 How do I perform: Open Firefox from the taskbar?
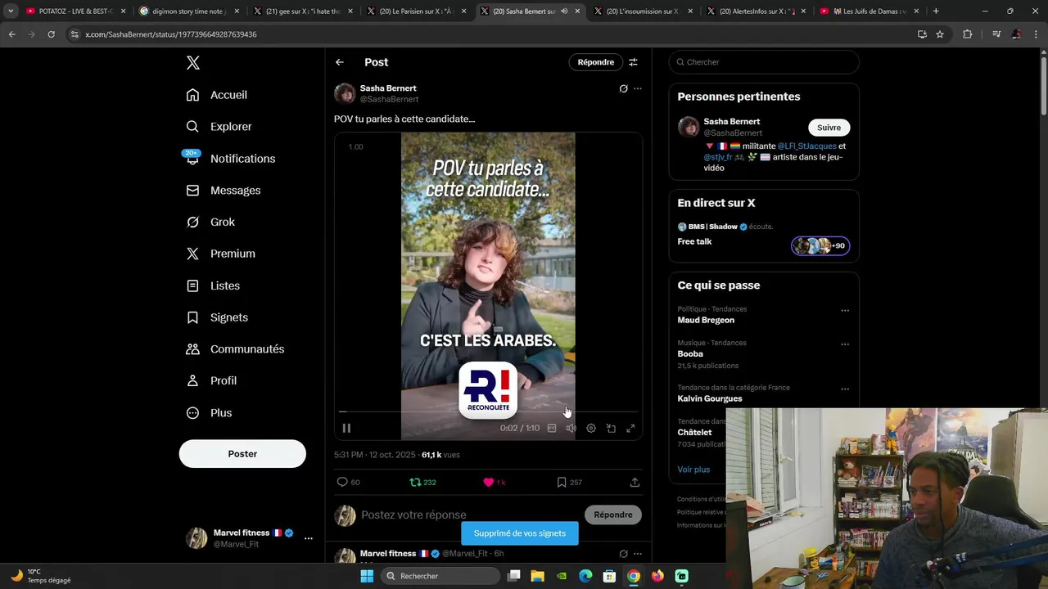(657, 576)
